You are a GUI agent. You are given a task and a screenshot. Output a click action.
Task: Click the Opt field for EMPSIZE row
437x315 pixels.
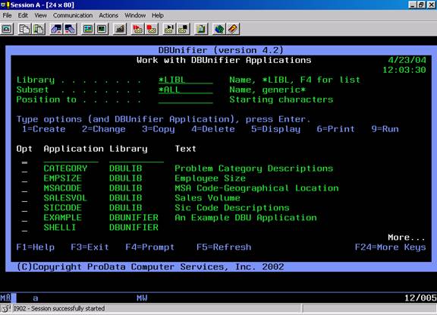tap(24, 178)
